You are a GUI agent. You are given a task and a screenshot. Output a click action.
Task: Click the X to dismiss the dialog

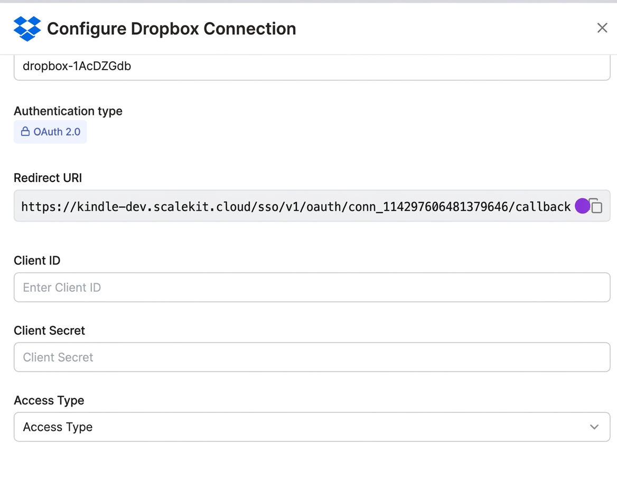click(x=602, y=27)
